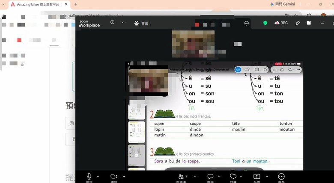This screenshot has width=334, height=183.
Task: Minimize the Zoom meeting window
Action: [x=322, y=23]
